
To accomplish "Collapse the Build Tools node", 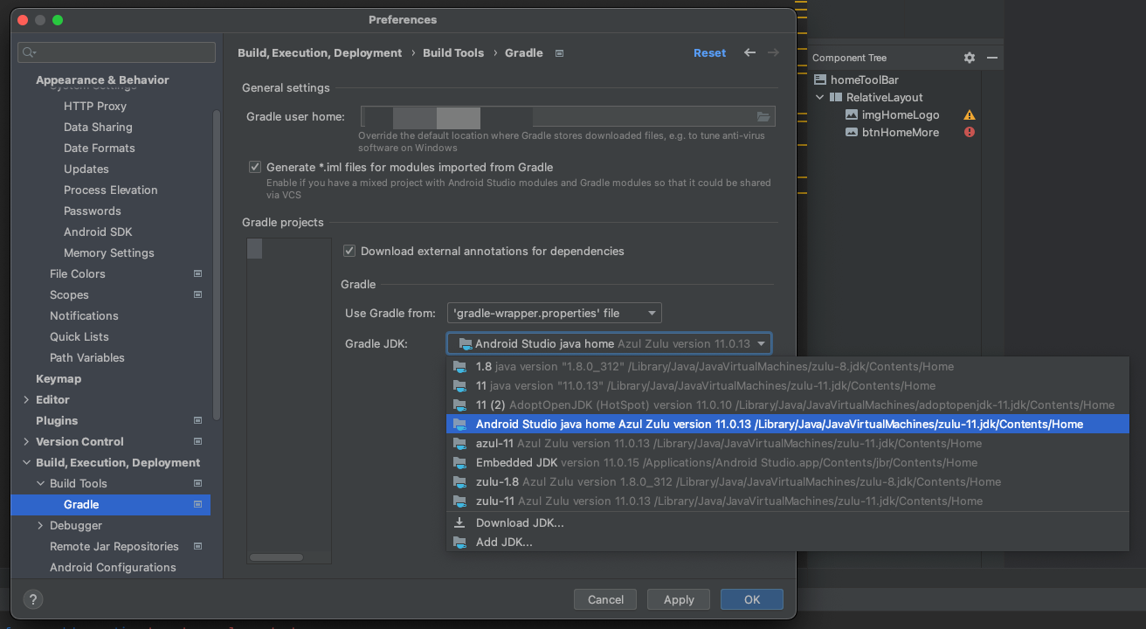I will pyautogui.click(x=40, y=484).
